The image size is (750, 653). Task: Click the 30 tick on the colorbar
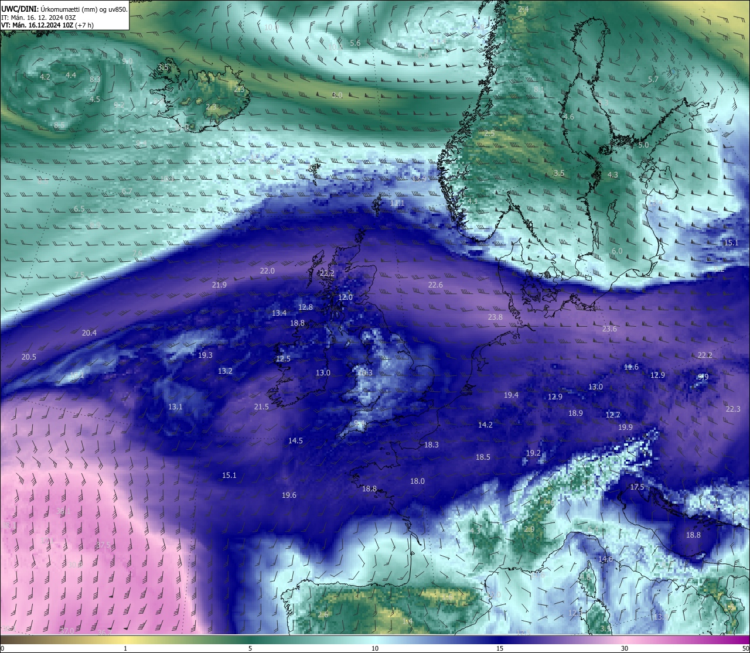click(625, 648)
